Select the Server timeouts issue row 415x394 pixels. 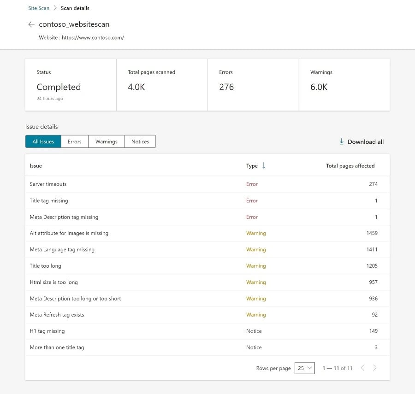coord(138,184)
